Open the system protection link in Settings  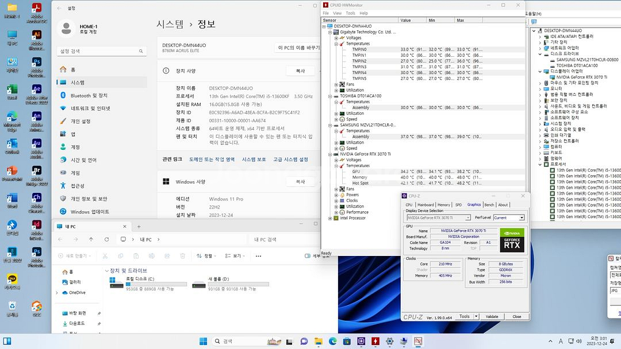click(x=254, y=160)
